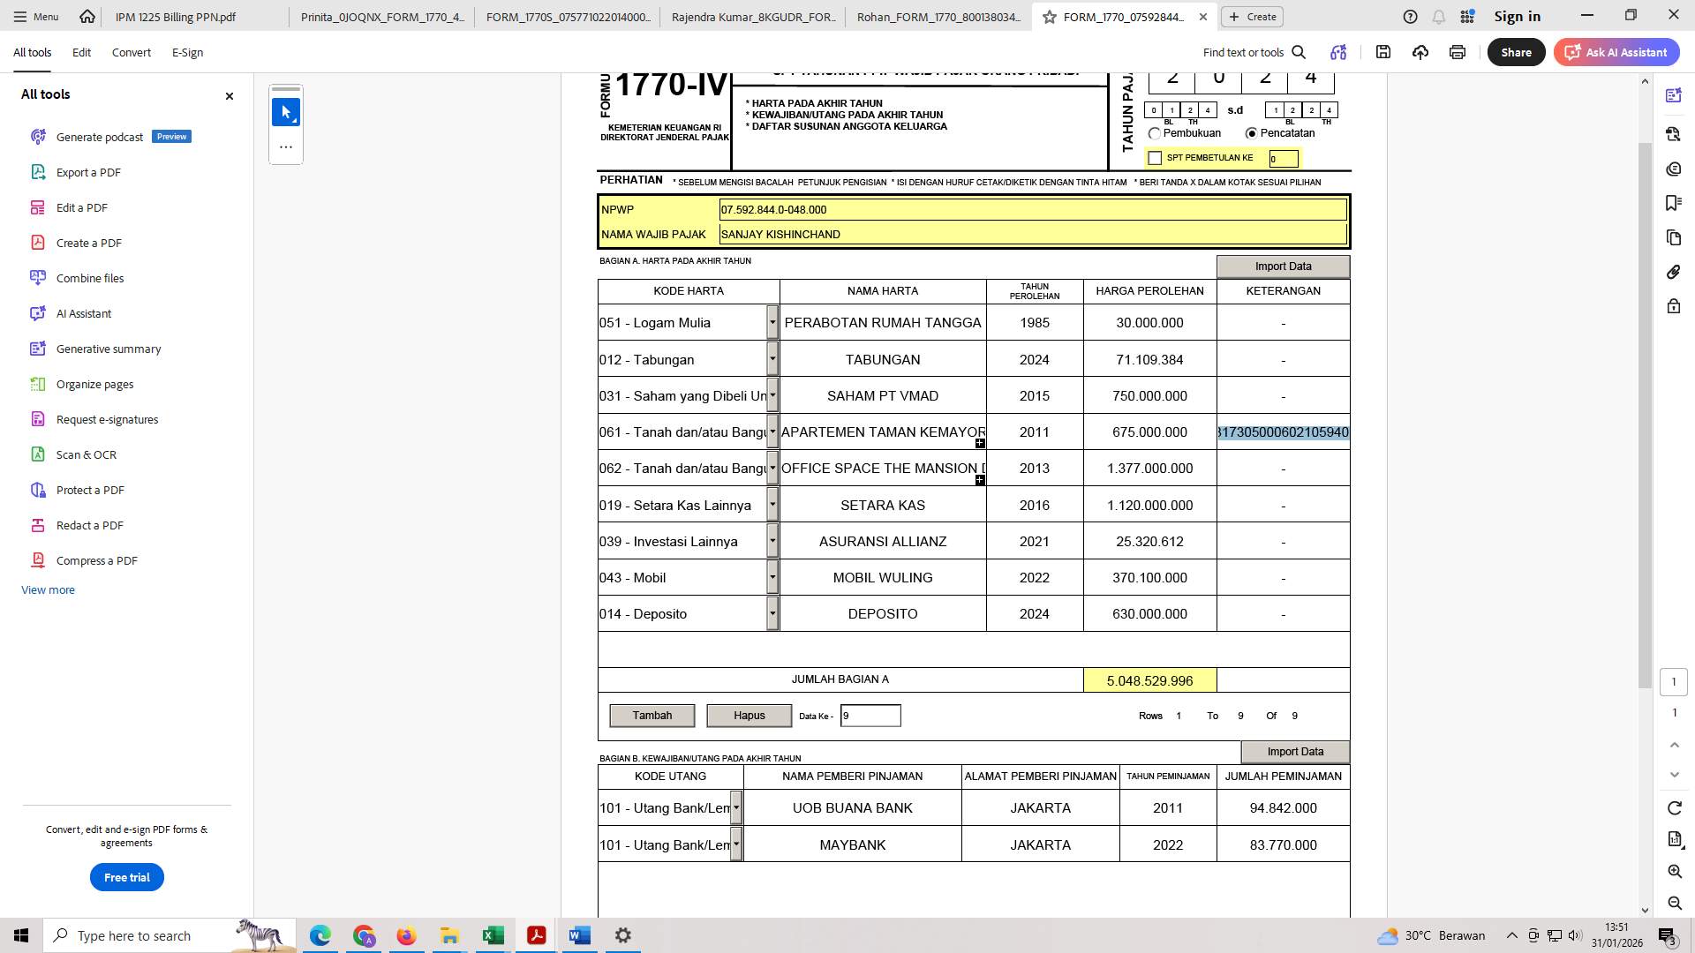Open the attachments panel
1695x953 pixels.
1673,272
